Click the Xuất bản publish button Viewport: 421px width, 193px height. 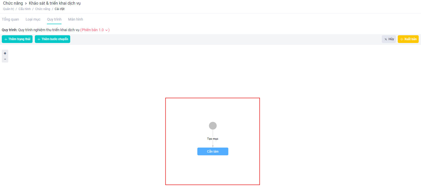pos(408,39)
